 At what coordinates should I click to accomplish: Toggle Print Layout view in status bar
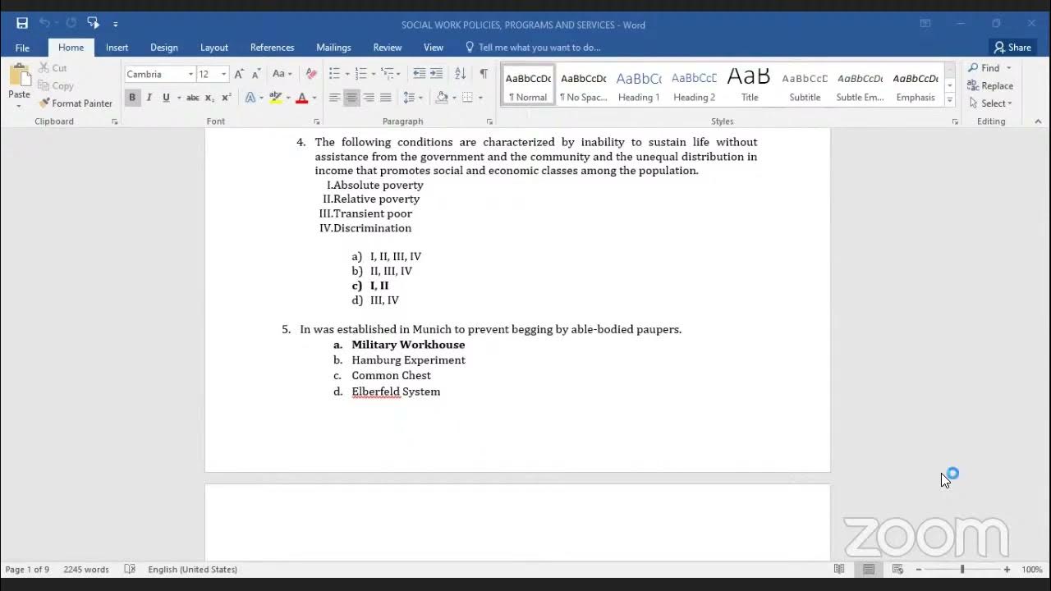[x=869, y=569]
